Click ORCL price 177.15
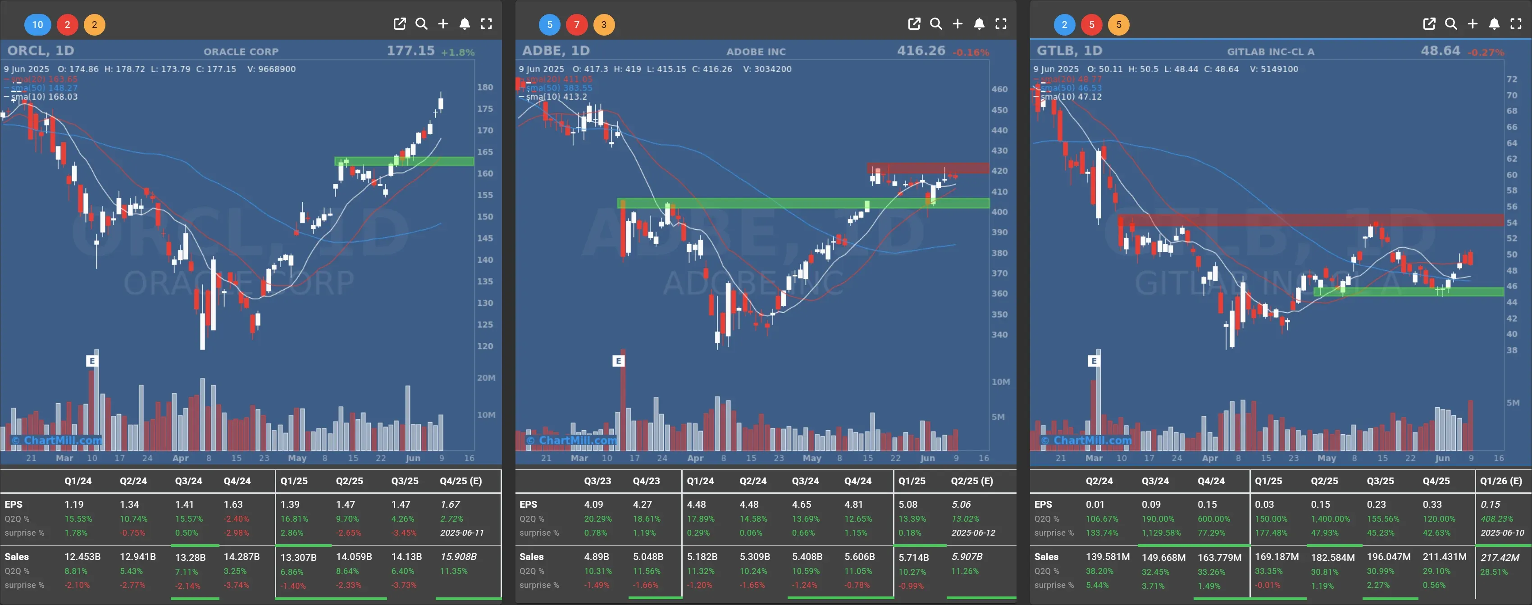The image size is (1532, 605). [x=410, y=50]
